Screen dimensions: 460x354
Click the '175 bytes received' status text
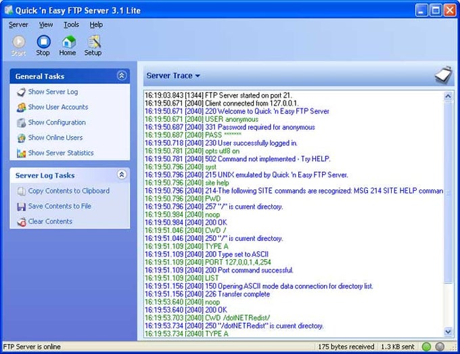[346, 347]
